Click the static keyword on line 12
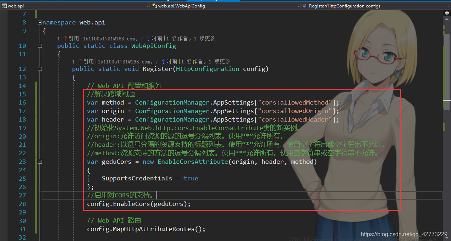This screenshot has width=451, height=241. tap(109, 69)
